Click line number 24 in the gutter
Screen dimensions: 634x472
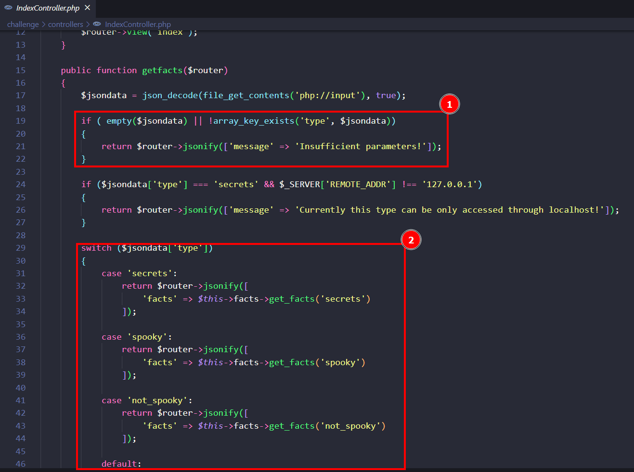20,184
